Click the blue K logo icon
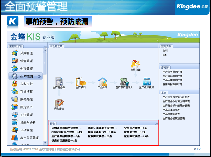This screenshot has width=211, height=157. pos(13,21)
